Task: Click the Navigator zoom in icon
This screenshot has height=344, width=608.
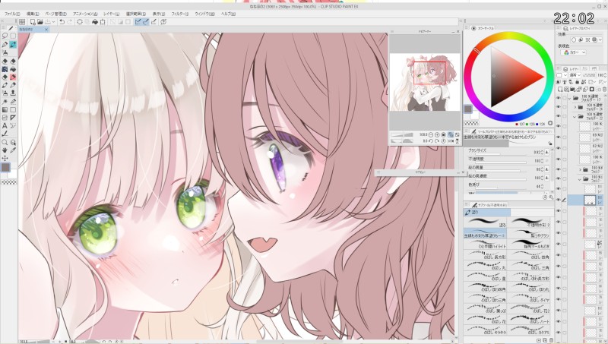Action: pyautogui.click(x=437, y=134)
